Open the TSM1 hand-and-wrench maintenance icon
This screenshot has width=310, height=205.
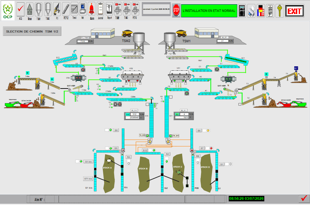118,9
